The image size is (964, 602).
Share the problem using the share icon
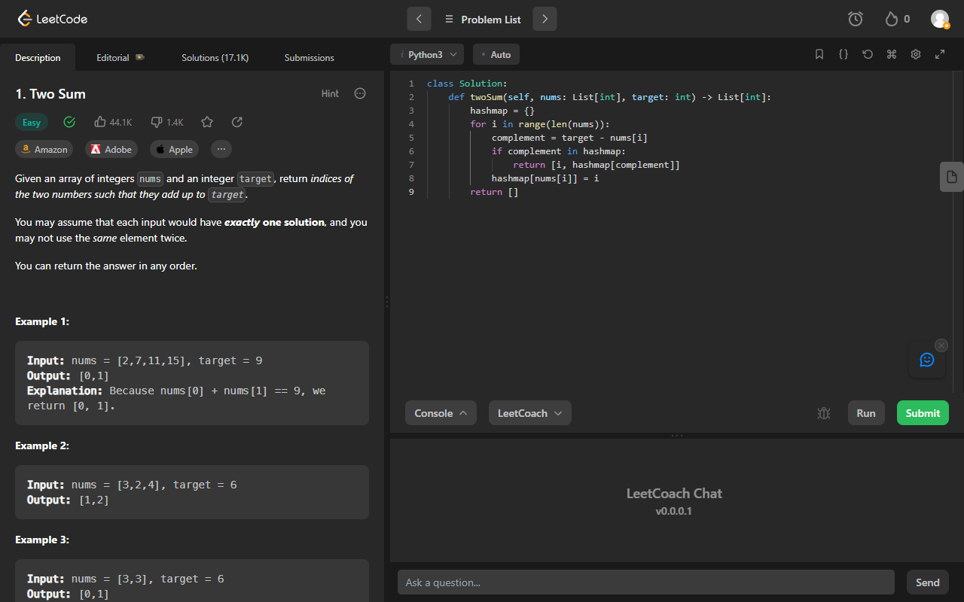pyautogui.click(x=237, y=122)
